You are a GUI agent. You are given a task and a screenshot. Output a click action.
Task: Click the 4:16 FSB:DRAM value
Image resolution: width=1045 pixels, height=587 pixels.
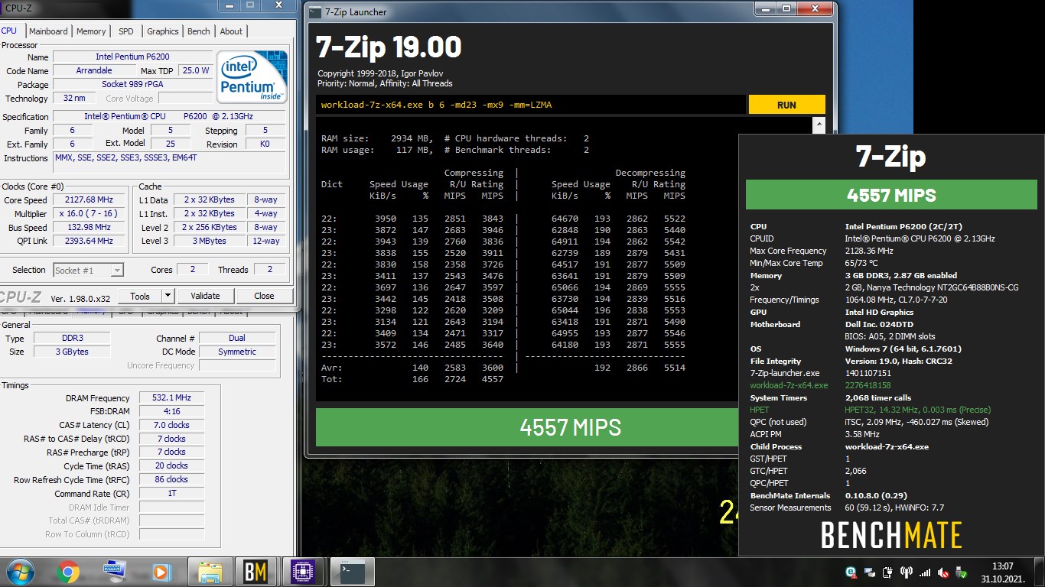(171, 411)
